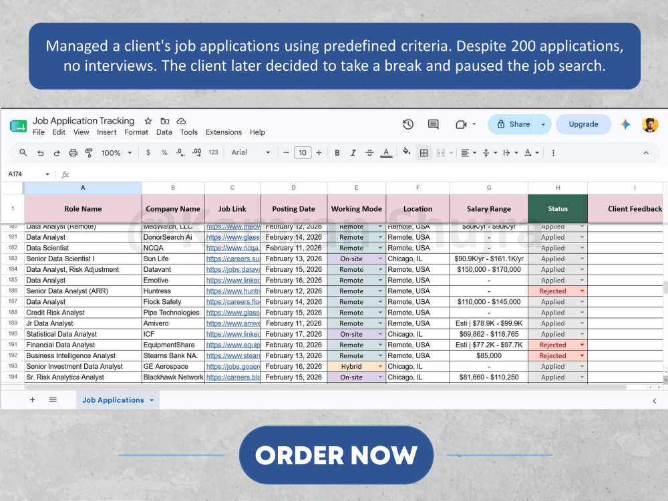Click the search menus magnifier icon
This screenshot has height=501, width=668.
(x=23, y=152)
